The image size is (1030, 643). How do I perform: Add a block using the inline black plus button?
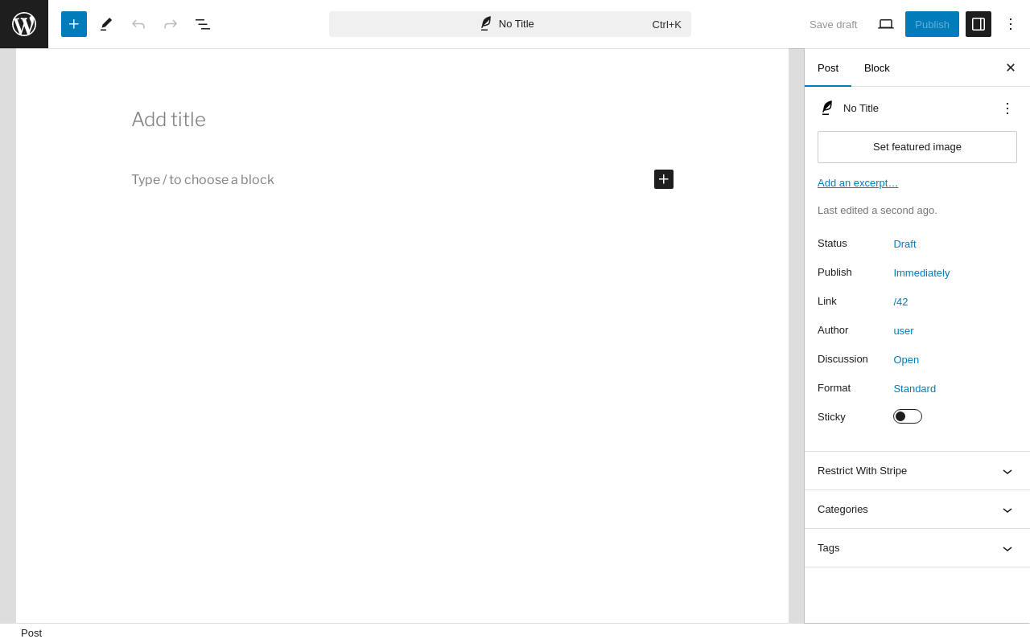pyautogui.click(x=664, y=179)
